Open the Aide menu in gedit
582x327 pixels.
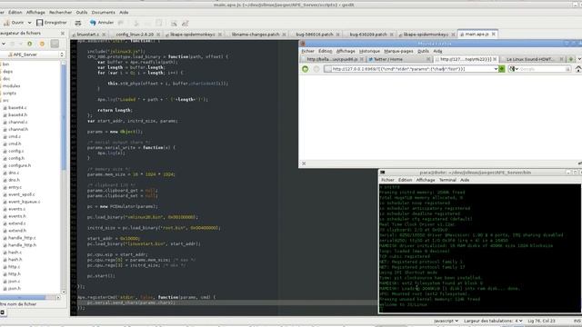[124, 12]
